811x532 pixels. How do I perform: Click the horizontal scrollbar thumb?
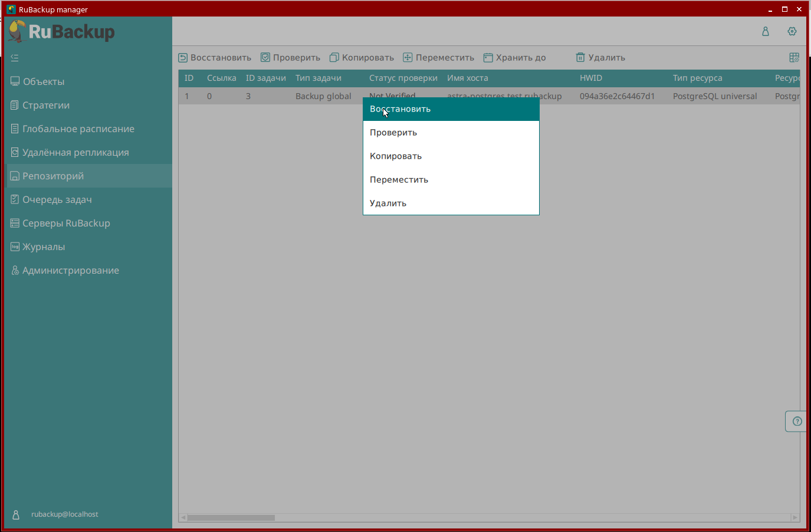[x=231, y=518]
